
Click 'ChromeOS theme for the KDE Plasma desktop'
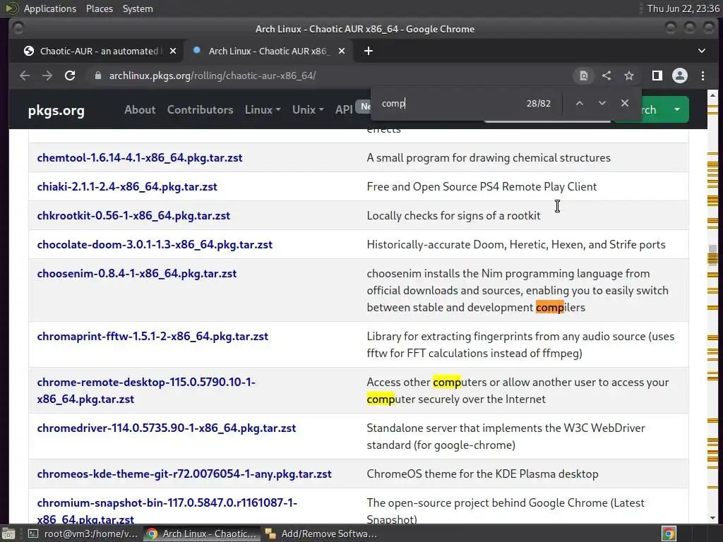click(x=482, y=474)
